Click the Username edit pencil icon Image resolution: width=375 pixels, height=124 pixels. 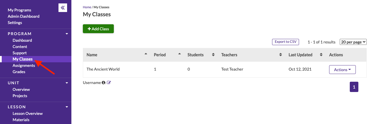coord(109,83)
